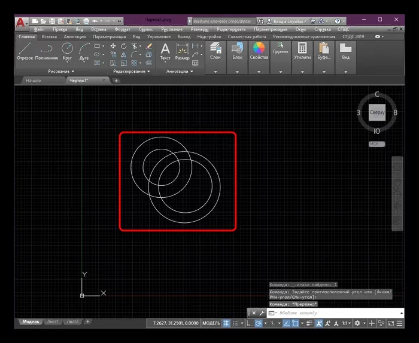Image resolution: width=419 pixels, height=343 pixels.
Task: Toggle annotation visibility in status bar
Action: pos(319,323)
